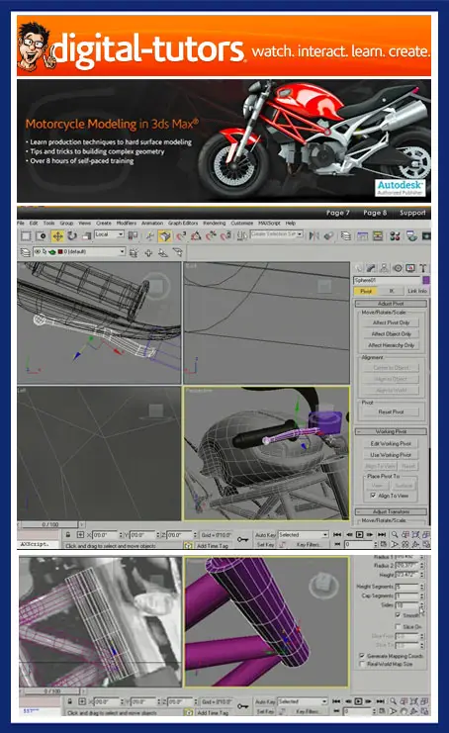Toggle Align To View checkbox
Screen dimensions: 449x733
click(x=373, y=496)
